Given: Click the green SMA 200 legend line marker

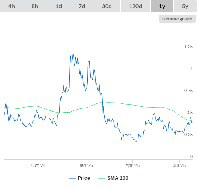Looking at the screenshot, I should pos(102,178).
